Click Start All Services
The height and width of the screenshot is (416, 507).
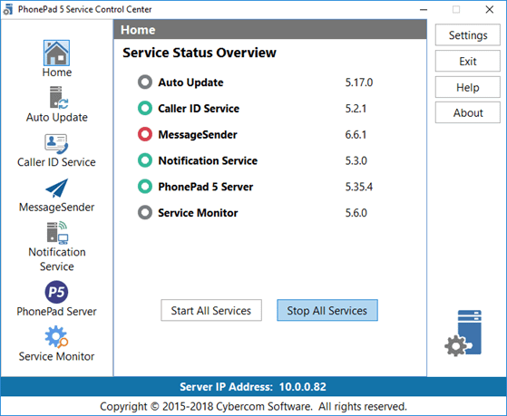[211, 310]
